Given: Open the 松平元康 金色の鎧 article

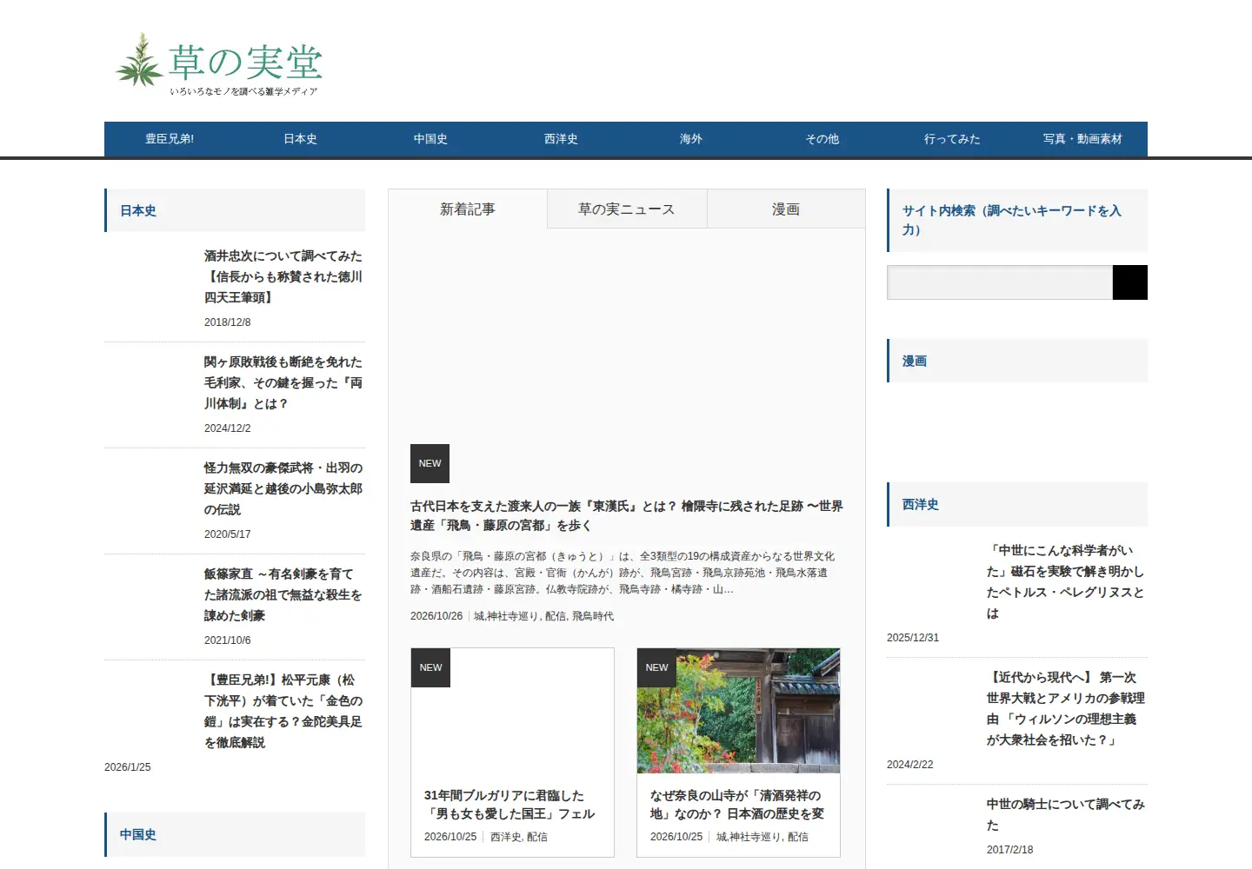Looking at the screenshot, I should pyautogui.click(x=283, y=711).
